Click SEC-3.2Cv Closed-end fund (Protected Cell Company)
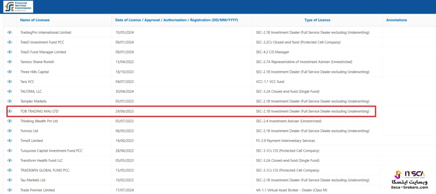Screen dimensions: 436x194 click(x=298, y=42)
